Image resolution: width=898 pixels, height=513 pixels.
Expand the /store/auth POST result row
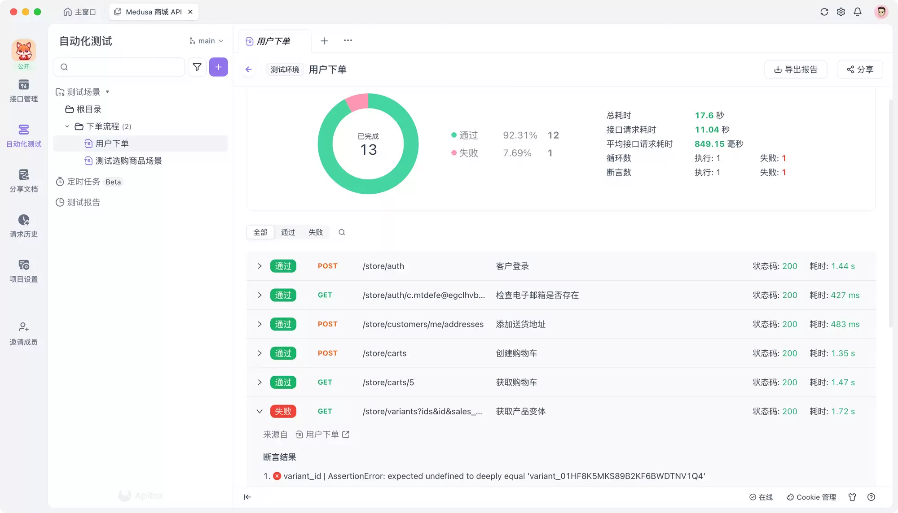[x=259, y=266]
